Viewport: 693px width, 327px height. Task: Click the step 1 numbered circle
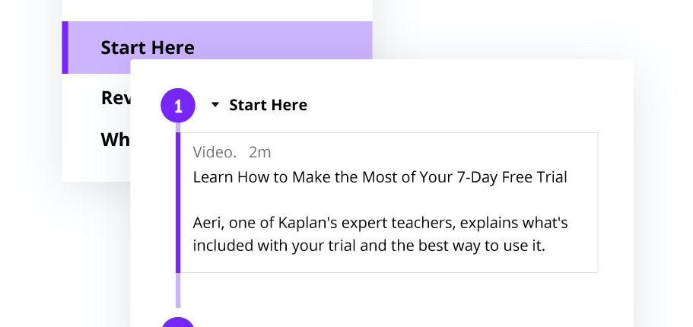tap(178, 105)
